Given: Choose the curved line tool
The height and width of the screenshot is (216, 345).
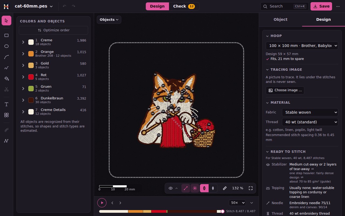Looking at the screenshot, I should 6,57.
